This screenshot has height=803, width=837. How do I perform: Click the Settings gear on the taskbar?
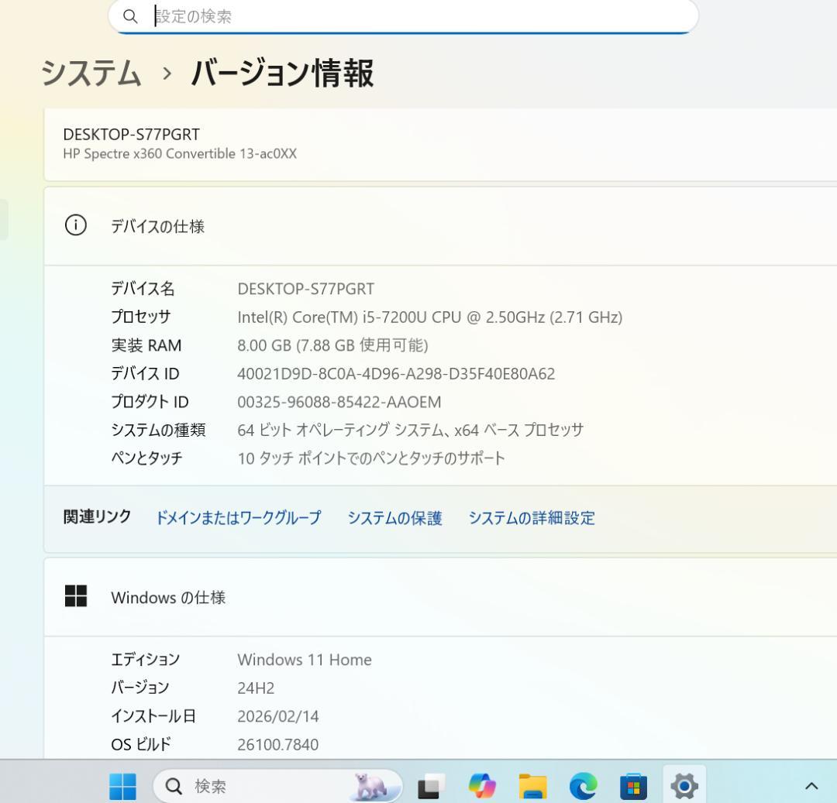tap(683, 785)
